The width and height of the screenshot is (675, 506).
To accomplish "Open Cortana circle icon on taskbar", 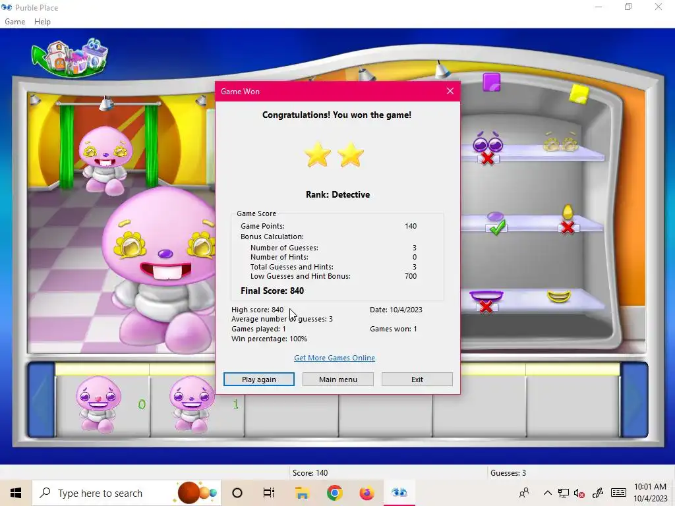I will (237, 493).
